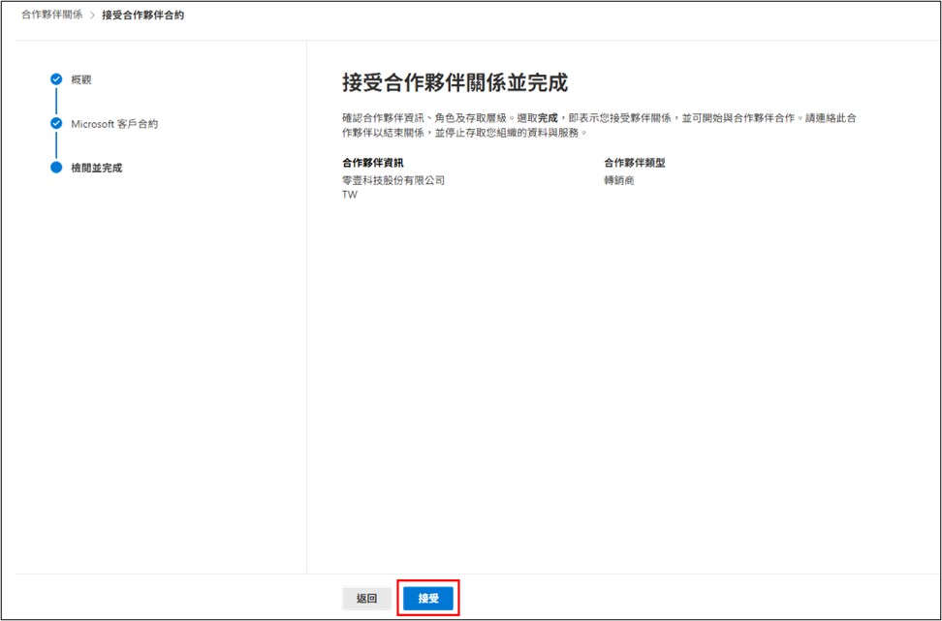Click the bold 完成 word in the description
The image size is (942, 621).
coord(549,117)
